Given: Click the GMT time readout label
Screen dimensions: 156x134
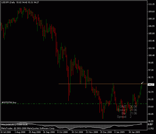Looking at the screenshot, I should pos(128,107).
